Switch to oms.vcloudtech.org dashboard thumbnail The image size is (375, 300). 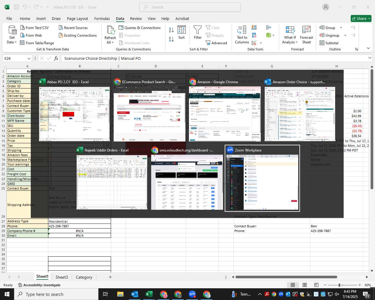click(x=187, y=178)
